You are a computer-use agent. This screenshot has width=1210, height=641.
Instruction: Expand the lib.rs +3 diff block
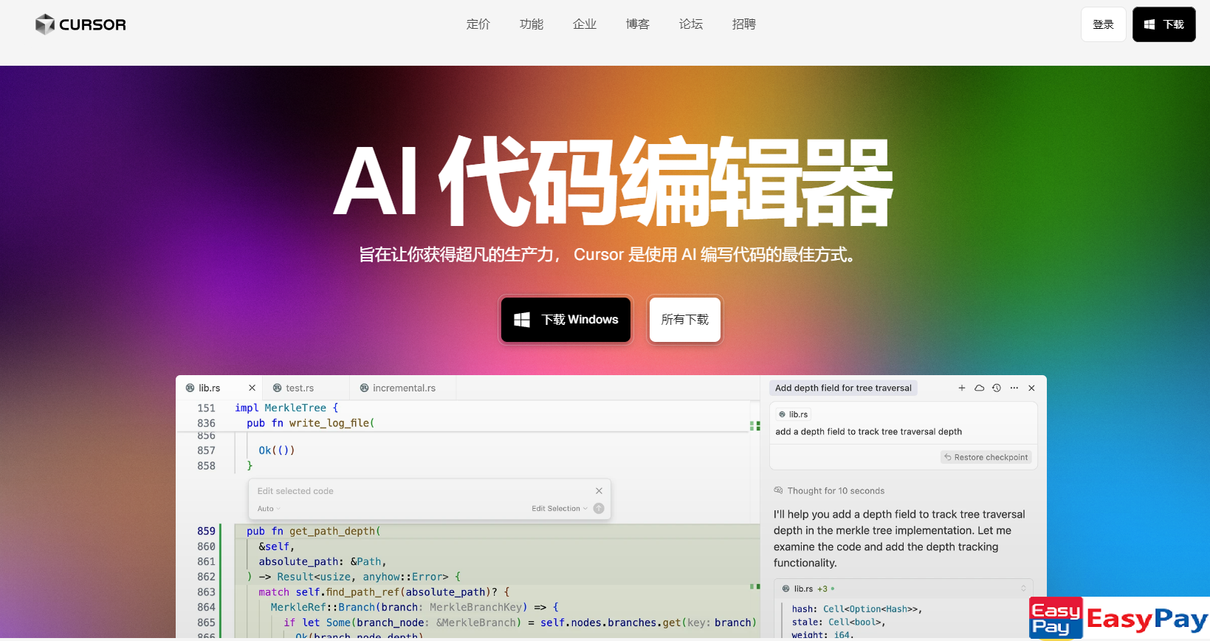click(x=1023, y=589)
